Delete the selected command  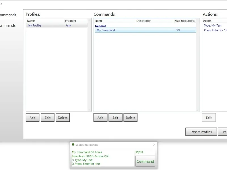[131, 118]
